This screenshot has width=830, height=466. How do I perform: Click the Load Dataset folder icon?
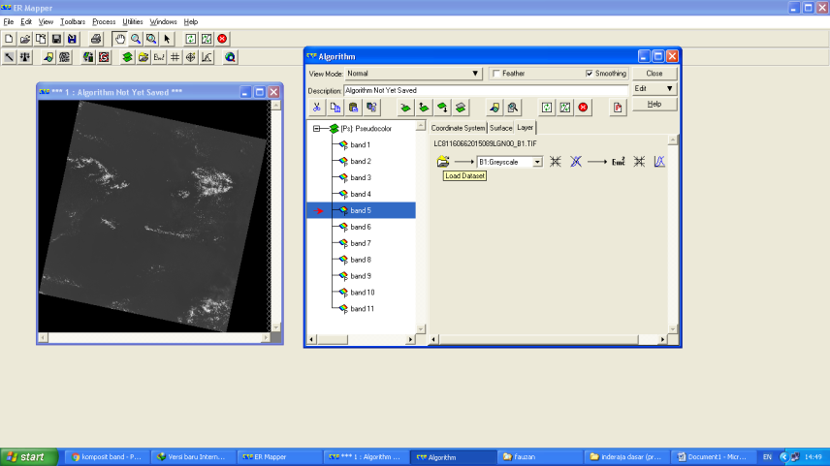tap(443, 162)
